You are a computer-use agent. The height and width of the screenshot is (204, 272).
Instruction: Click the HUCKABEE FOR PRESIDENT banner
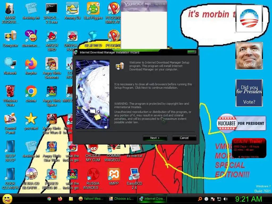(x=241, y=123)
